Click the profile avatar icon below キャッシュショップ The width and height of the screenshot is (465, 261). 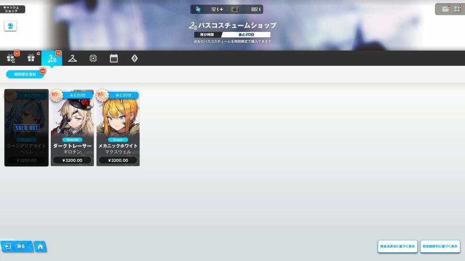click(x=11, y=26)
